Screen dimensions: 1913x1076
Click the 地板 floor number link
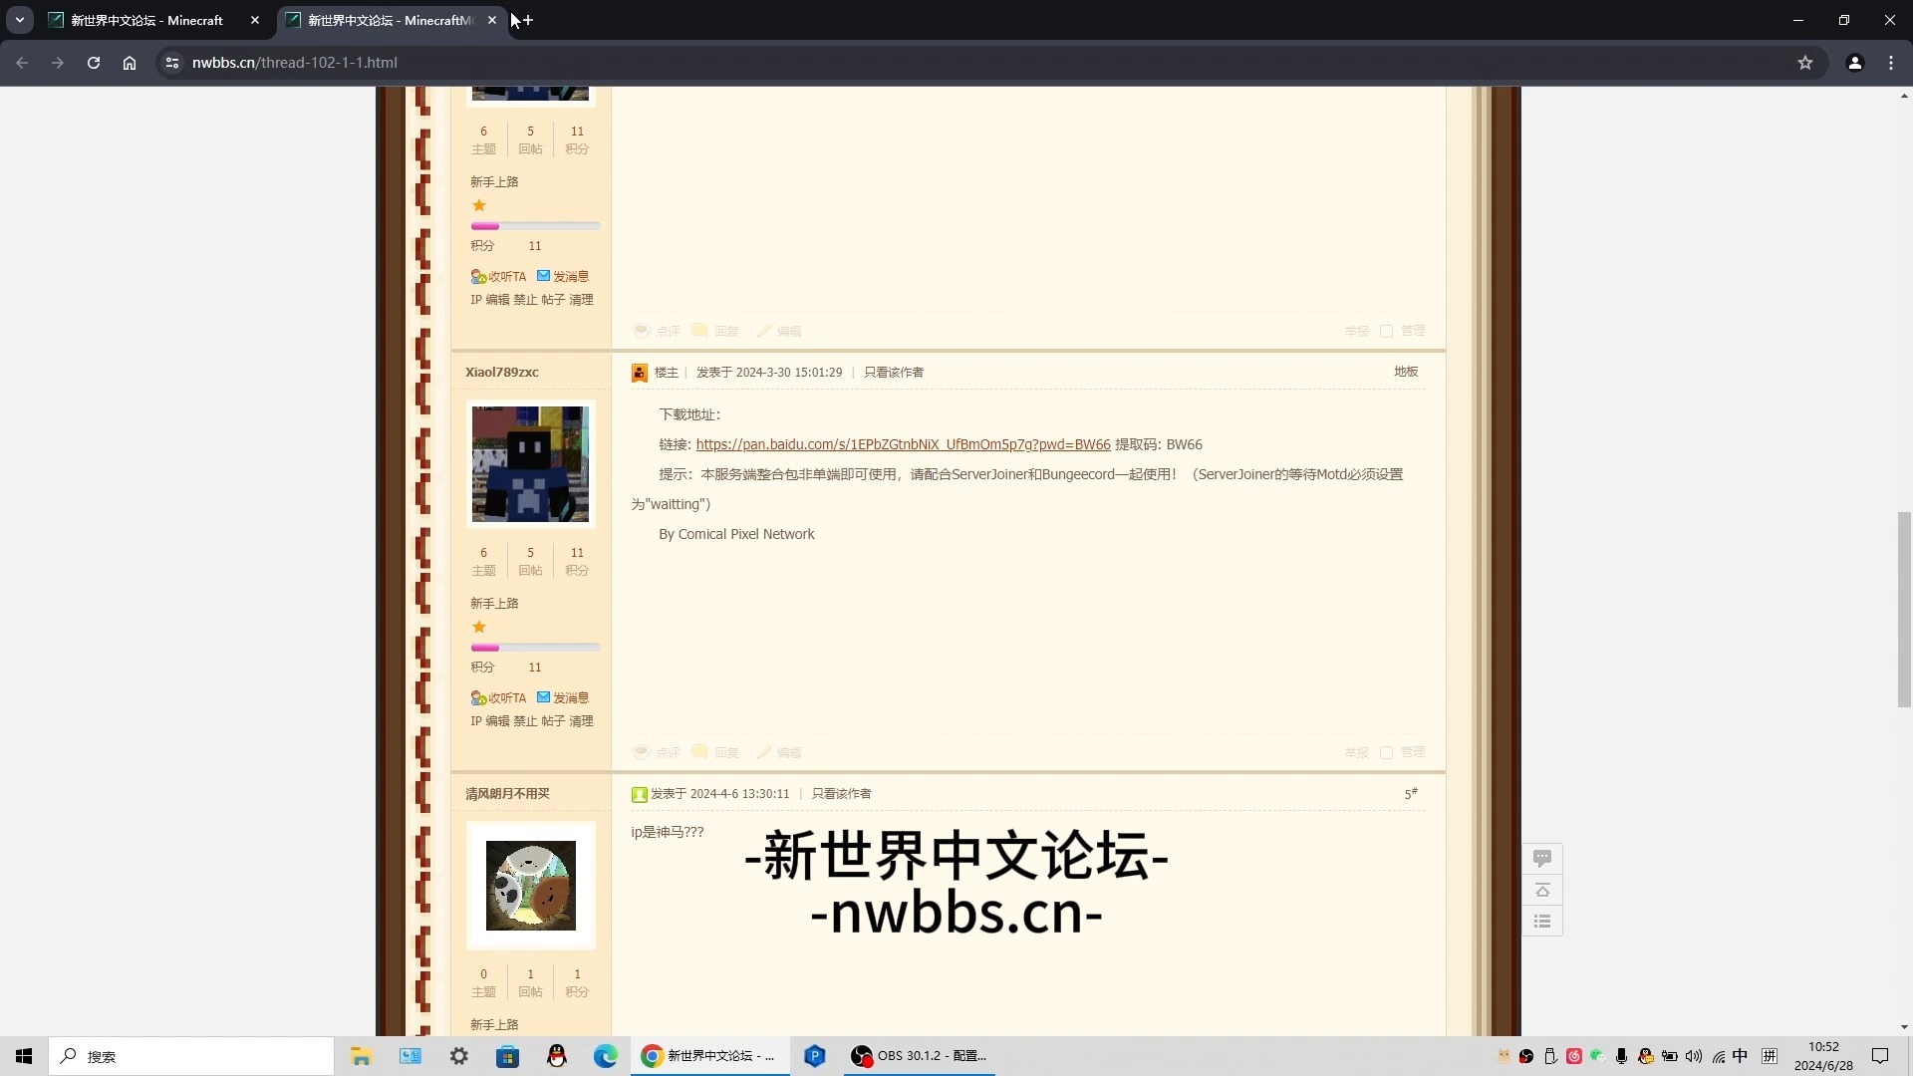(1406, 372)
